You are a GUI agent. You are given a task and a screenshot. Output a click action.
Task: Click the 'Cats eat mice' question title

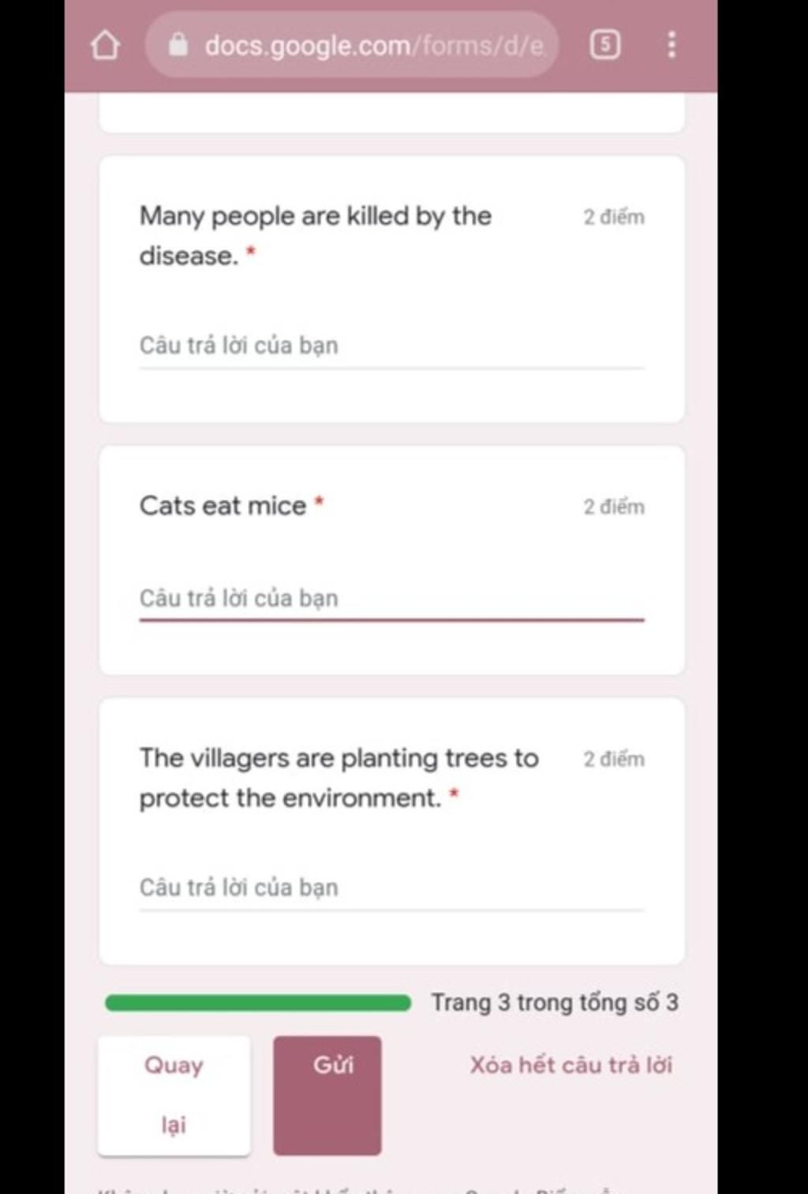(x=223, y=505)
